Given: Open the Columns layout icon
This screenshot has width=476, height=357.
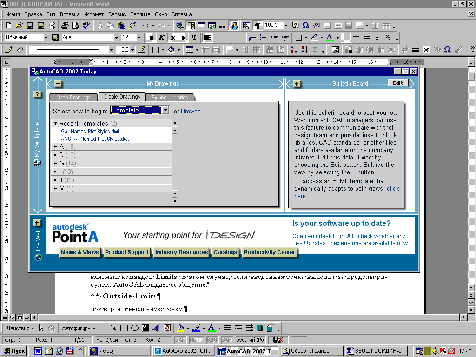Looking at the screenshot, I should [x=223, y=26].
